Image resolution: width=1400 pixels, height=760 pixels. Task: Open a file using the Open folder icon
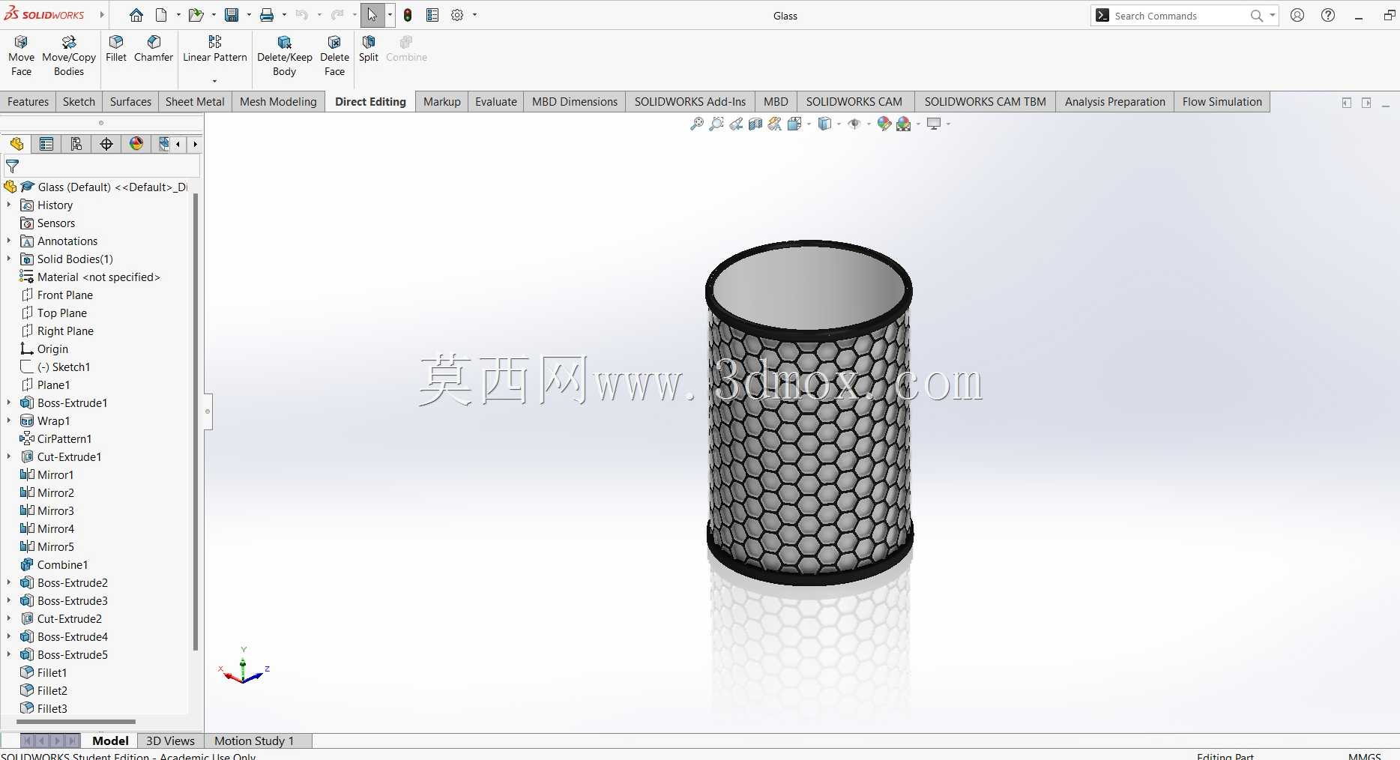point(196,15)
